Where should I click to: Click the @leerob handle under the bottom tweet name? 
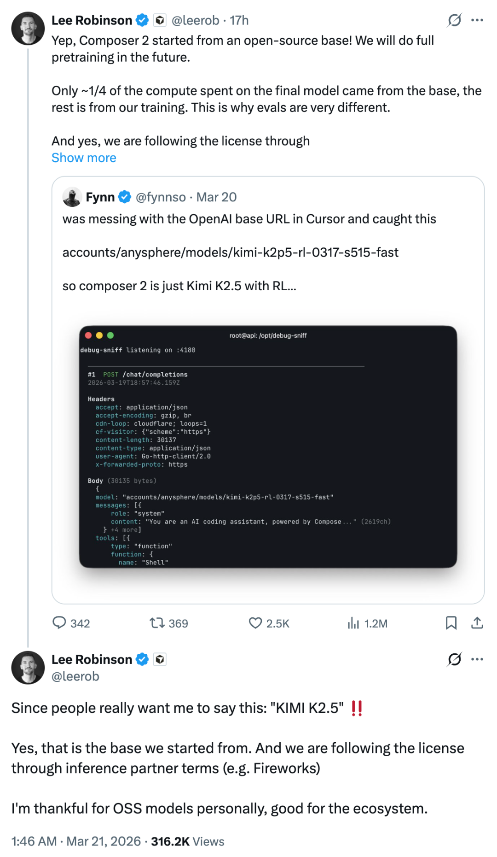click(75, 676)
